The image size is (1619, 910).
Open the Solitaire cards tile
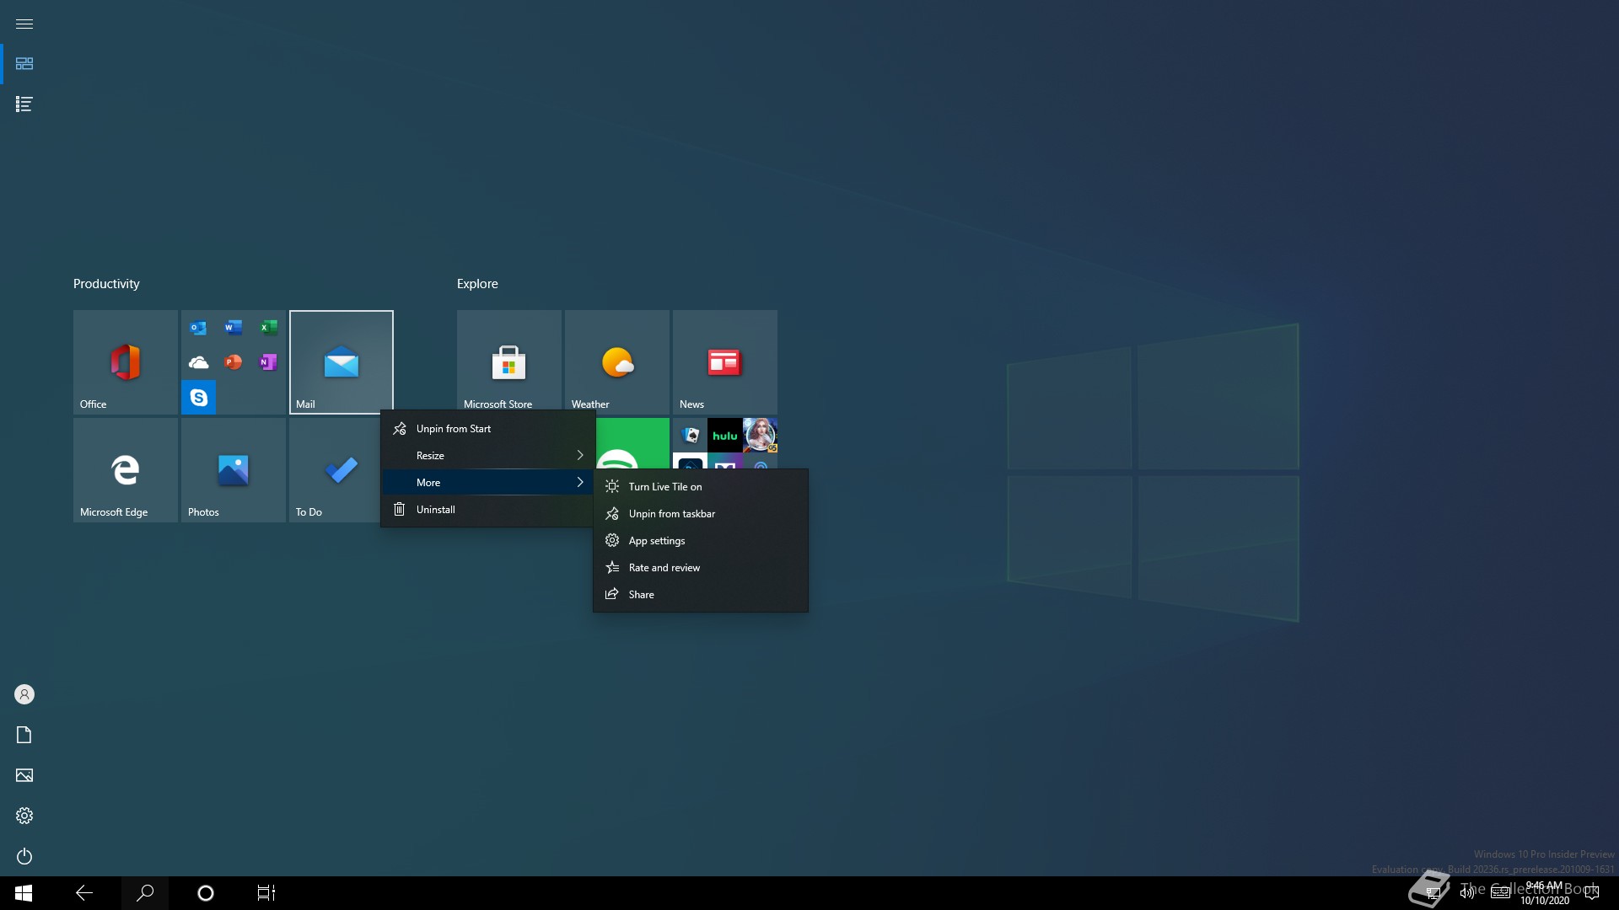(690, 436)
